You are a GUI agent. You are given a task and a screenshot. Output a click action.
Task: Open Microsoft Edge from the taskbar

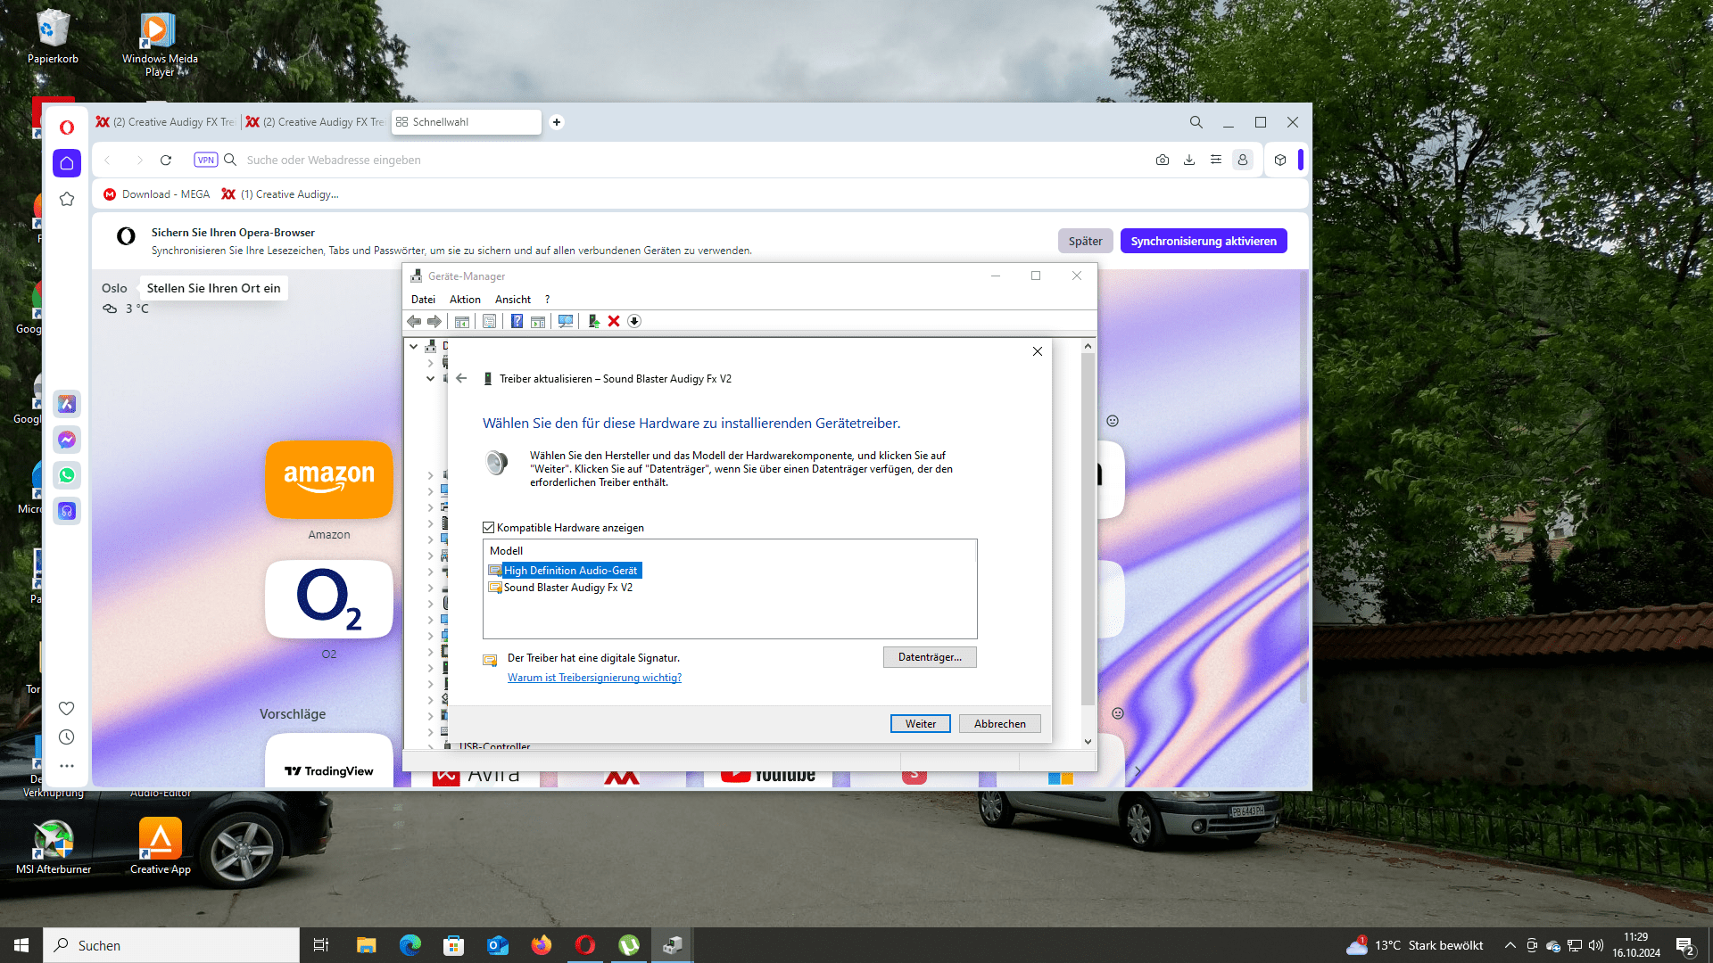[x=410, y=945]
